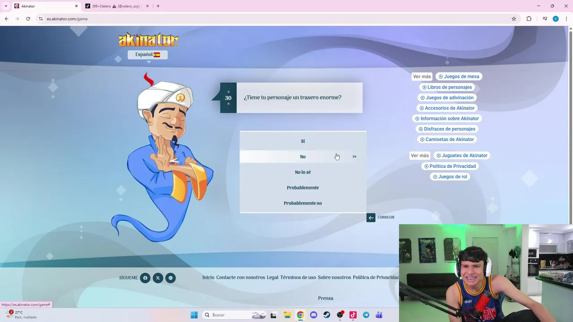Open Task View on the taskbar
The height and width of the screenshot is (322, 573).
tap(274, 315)
